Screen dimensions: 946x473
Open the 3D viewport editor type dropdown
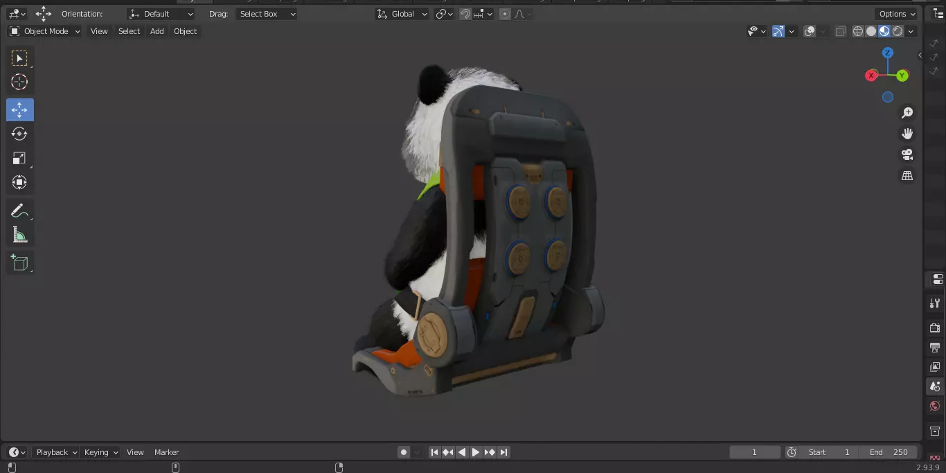pyautogui.click(x=17, y=14)
